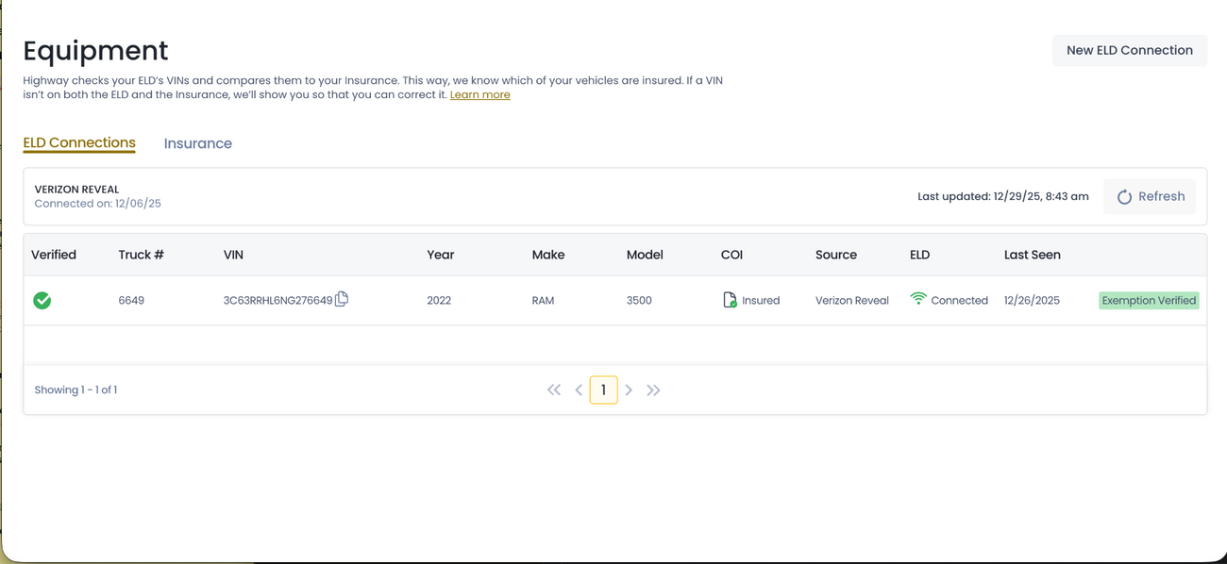
Task: Open the Learn more link
Action: click(x=479, y=94)
